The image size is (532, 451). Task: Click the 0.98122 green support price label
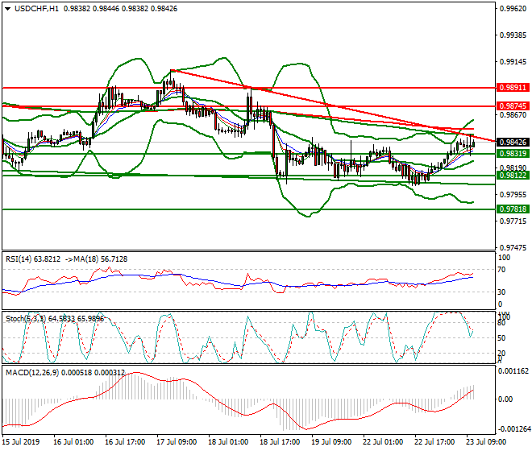pyautogui.click(x=513, y=176)
